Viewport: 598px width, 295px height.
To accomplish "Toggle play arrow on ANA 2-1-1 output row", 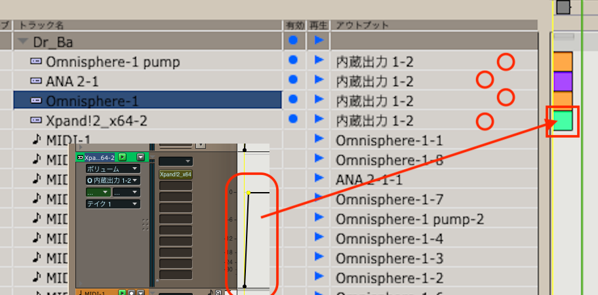I will coord(319,178).
